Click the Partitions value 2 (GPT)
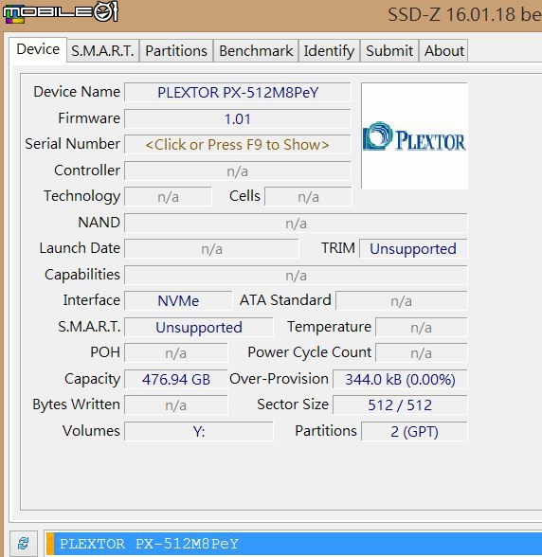Screen dimensions: 542x557 (x=414, y=432)
